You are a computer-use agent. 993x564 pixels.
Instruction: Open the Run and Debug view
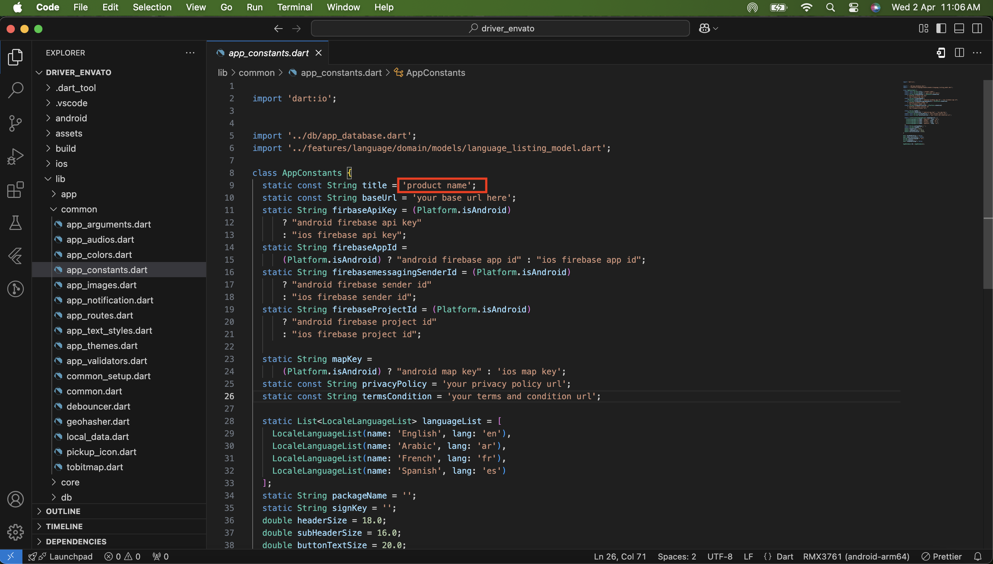(16, 157)
